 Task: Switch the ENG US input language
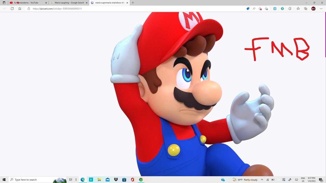click(x=303, y=180)
